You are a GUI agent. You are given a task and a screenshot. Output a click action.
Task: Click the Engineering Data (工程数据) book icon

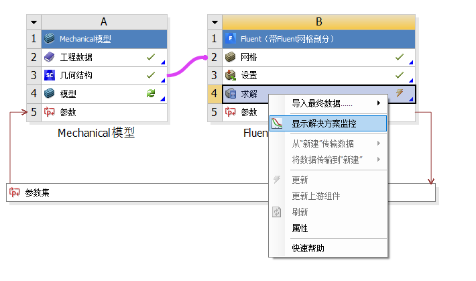tap(49, 58)
